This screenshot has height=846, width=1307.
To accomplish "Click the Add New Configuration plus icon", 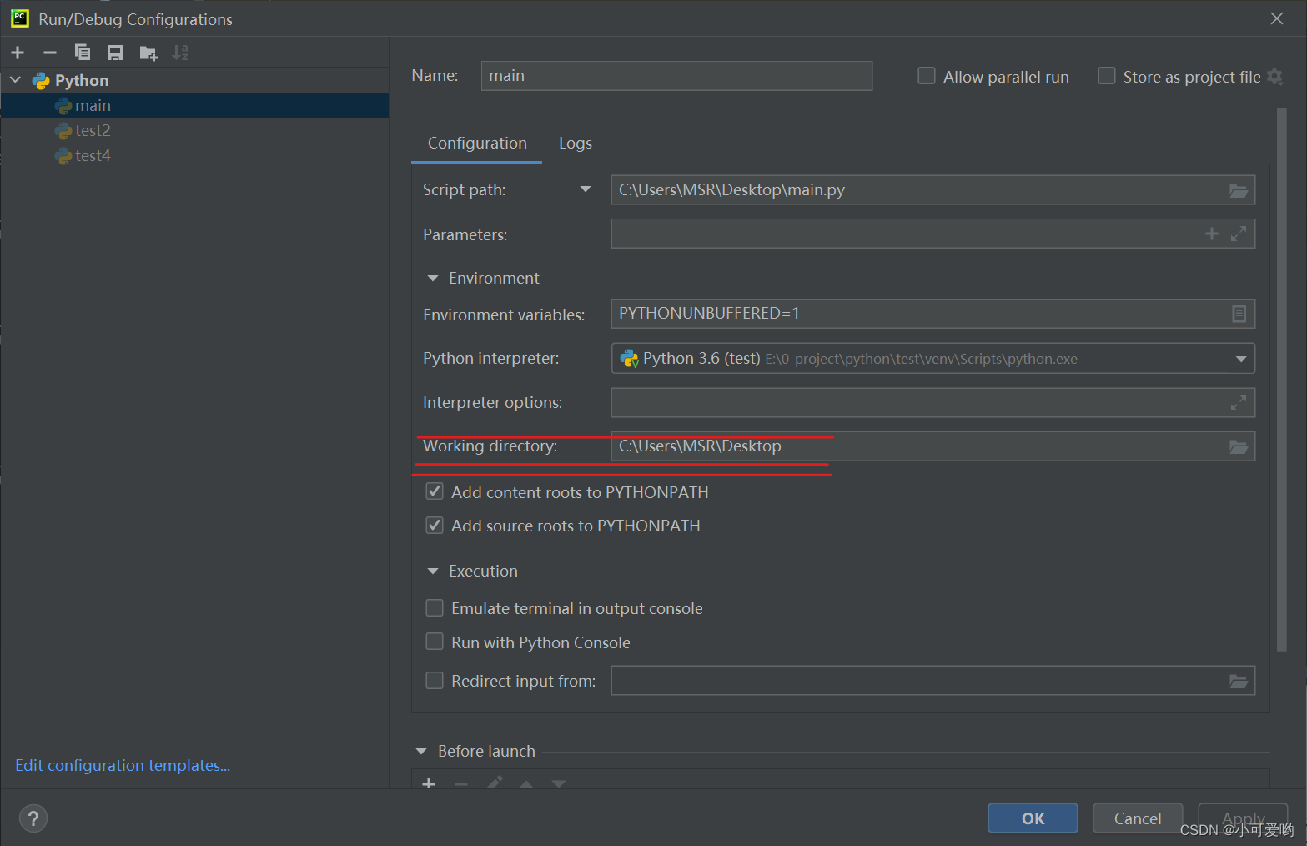I will coord(18,53).
